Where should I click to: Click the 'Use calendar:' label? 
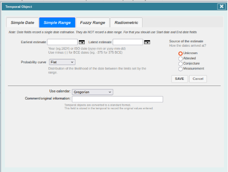click(60, 91)
